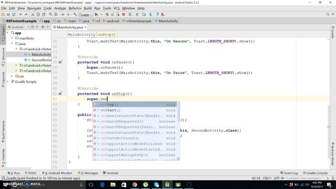Click the RRFIntentExample breadcrumb
This screenshot has height=189, width=336.
point(19,21)
